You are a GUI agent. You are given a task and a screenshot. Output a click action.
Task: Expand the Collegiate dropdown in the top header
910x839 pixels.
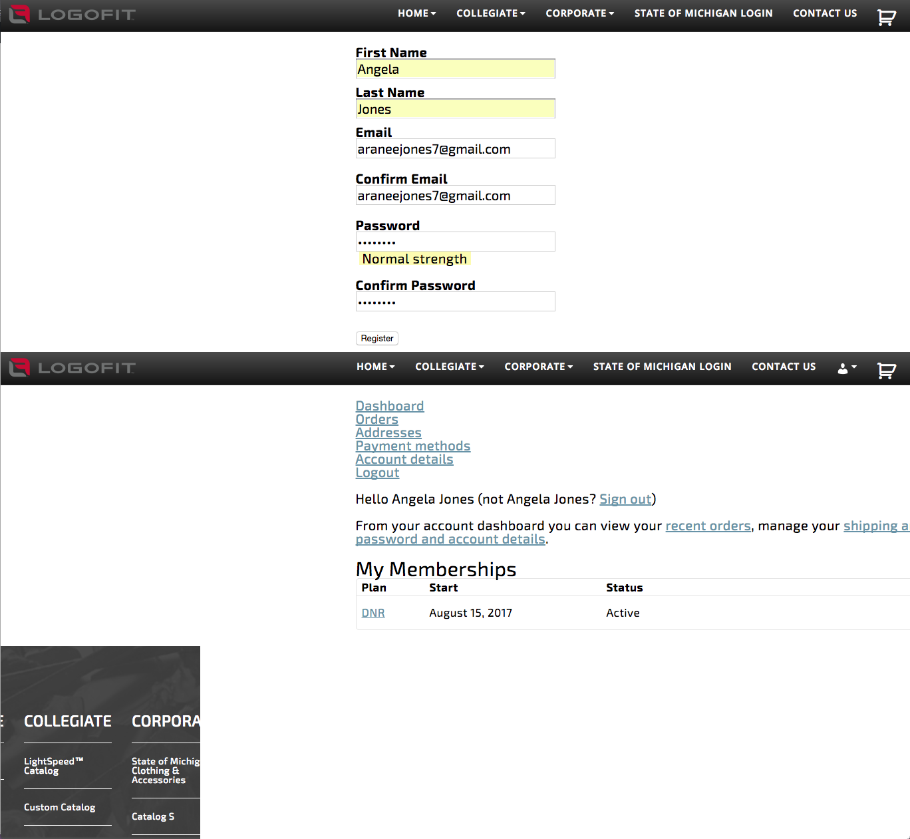490,13
